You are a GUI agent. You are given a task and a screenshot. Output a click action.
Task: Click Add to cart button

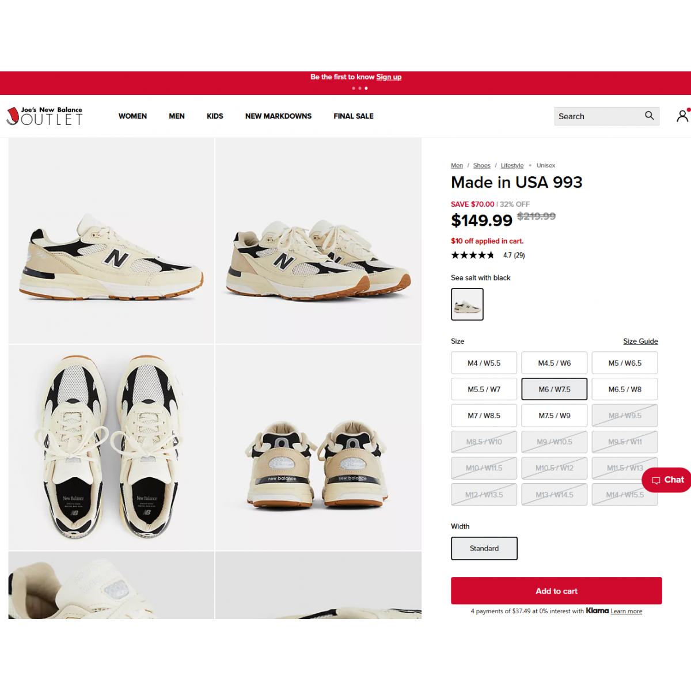(556, 591)
